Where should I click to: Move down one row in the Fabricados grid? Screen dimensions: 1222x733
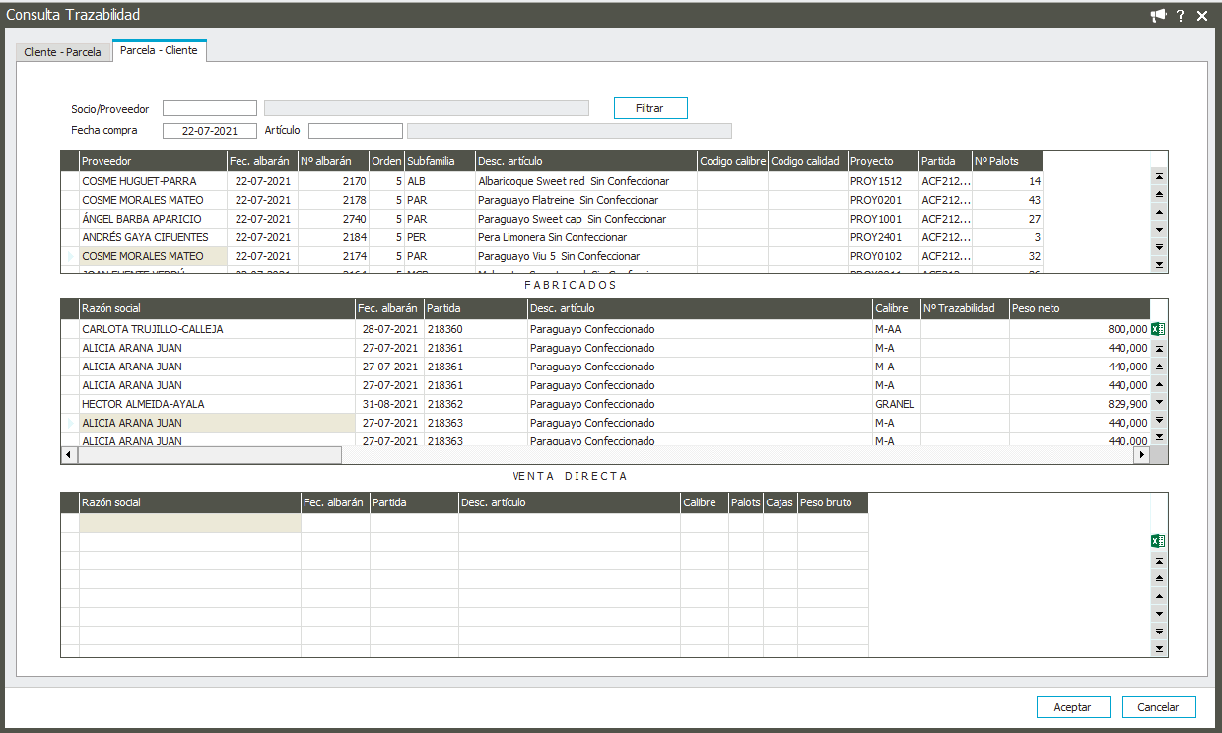pyautogui.click(x=1159, y=402)
